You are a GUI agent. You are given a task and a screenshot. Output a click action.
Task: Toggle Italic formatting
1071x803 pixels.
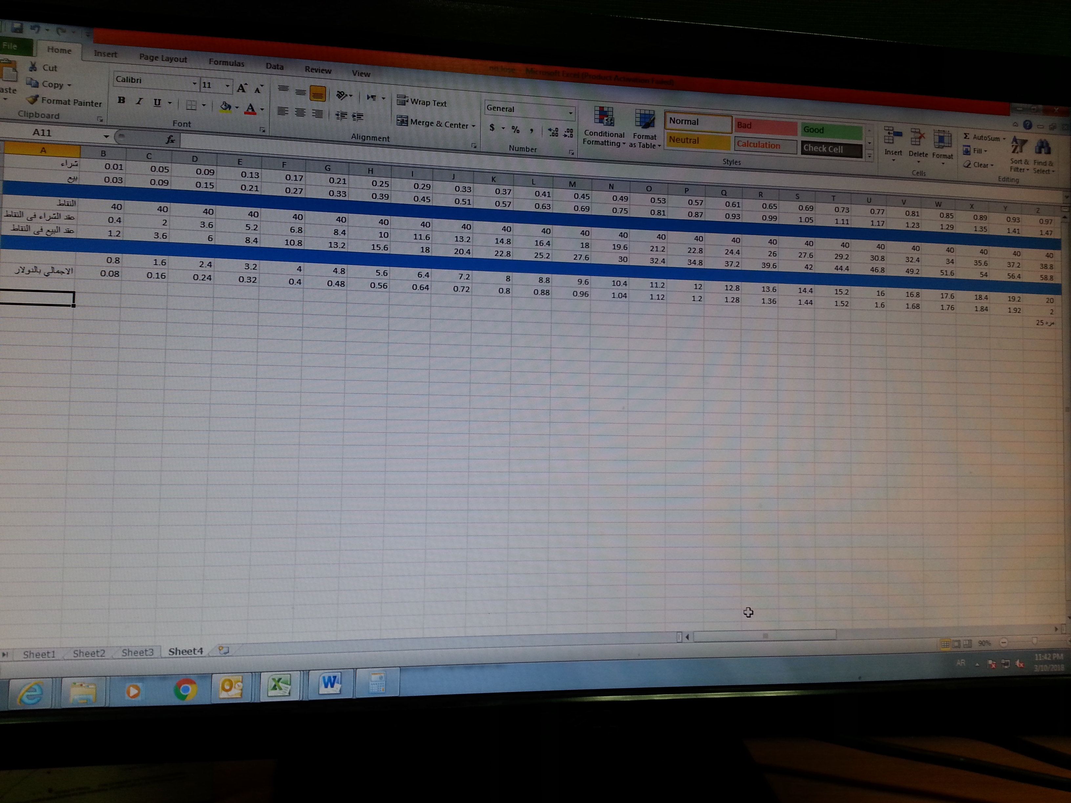pyautogui.click(x=139, y=101)
